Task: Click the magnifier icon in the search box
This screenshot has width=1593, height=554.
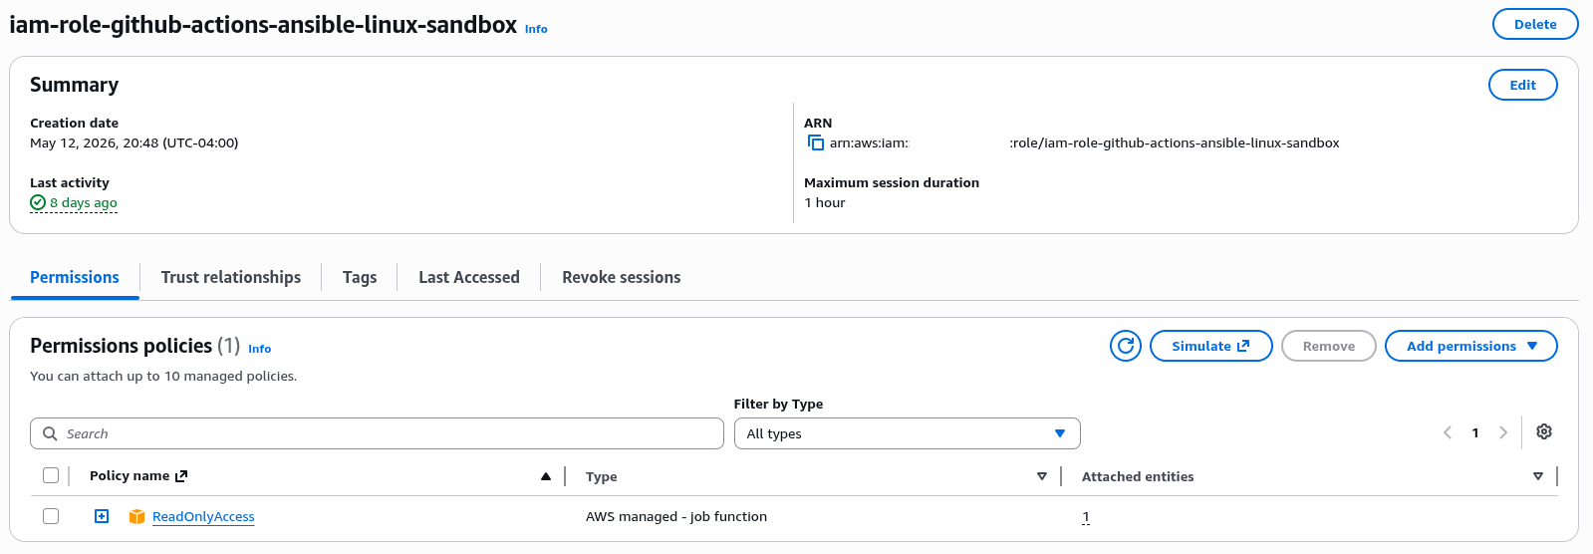Action: coord(50,433)
